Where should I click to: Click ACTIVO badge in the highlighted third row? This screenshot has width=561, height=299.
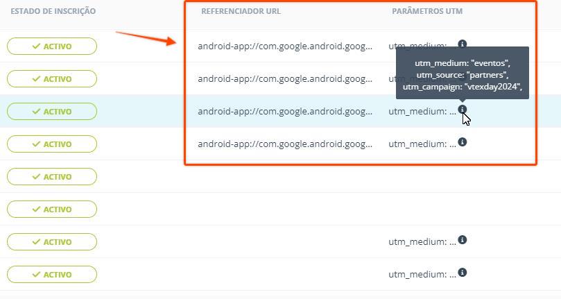click(52, 112)
